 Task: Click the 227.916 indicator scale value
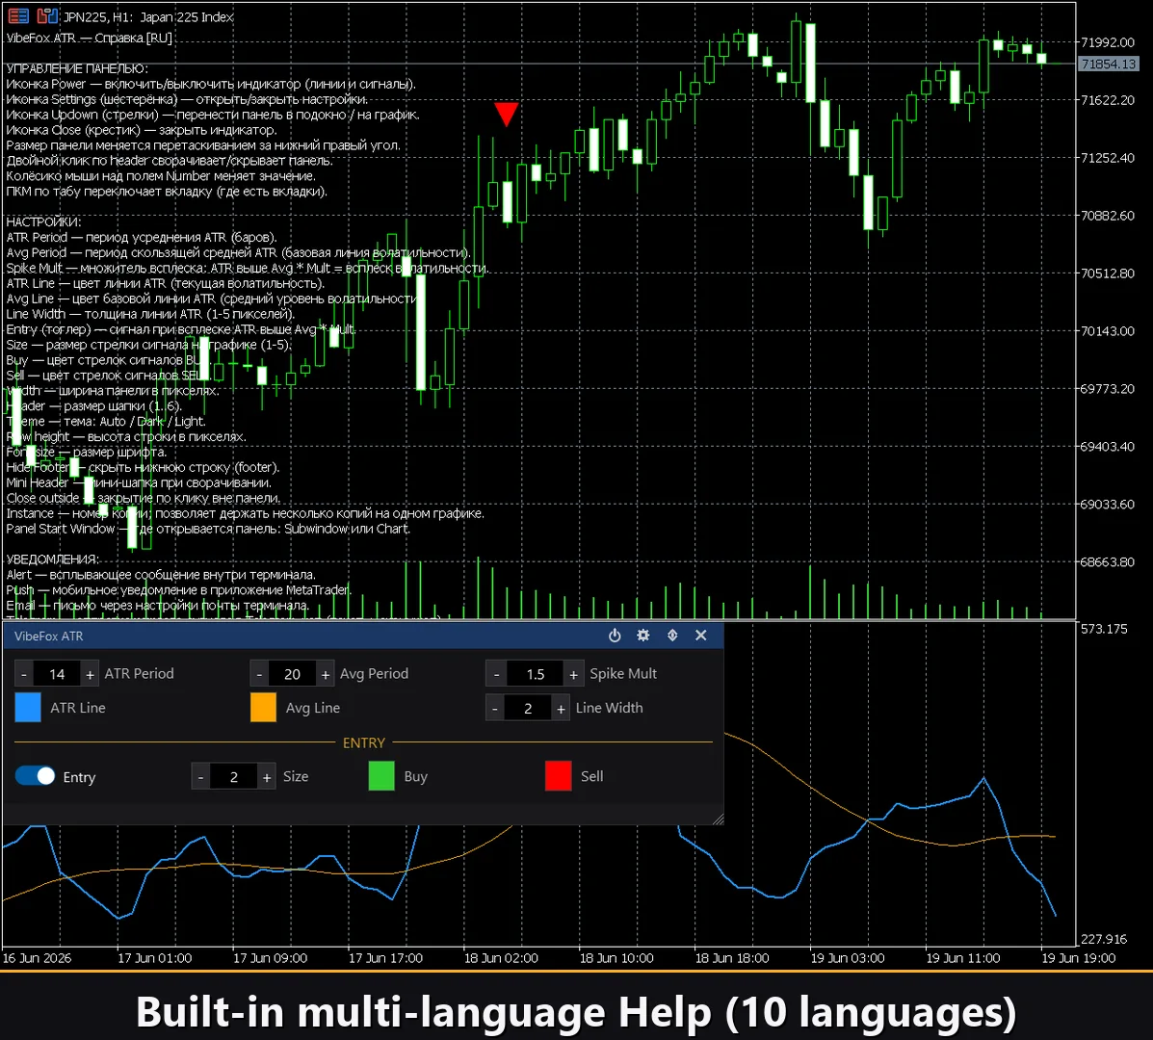click(x=1104, y=939)
